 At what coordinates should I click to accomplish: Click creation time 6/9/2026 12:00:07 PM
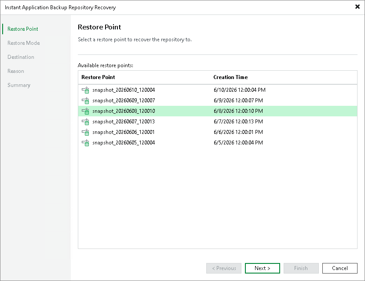click(238, 101)
